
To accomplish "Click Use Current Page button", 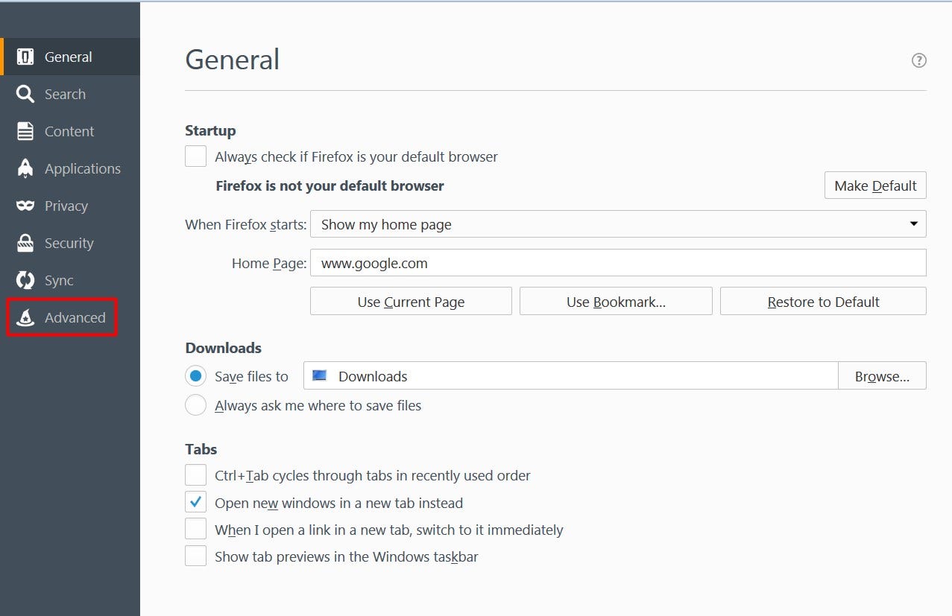I will (411, 302).
